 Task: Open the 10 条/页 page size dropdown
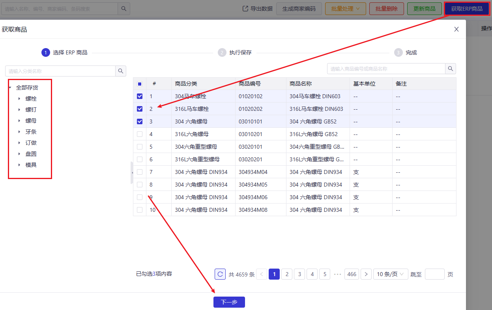tap(391, 274)
